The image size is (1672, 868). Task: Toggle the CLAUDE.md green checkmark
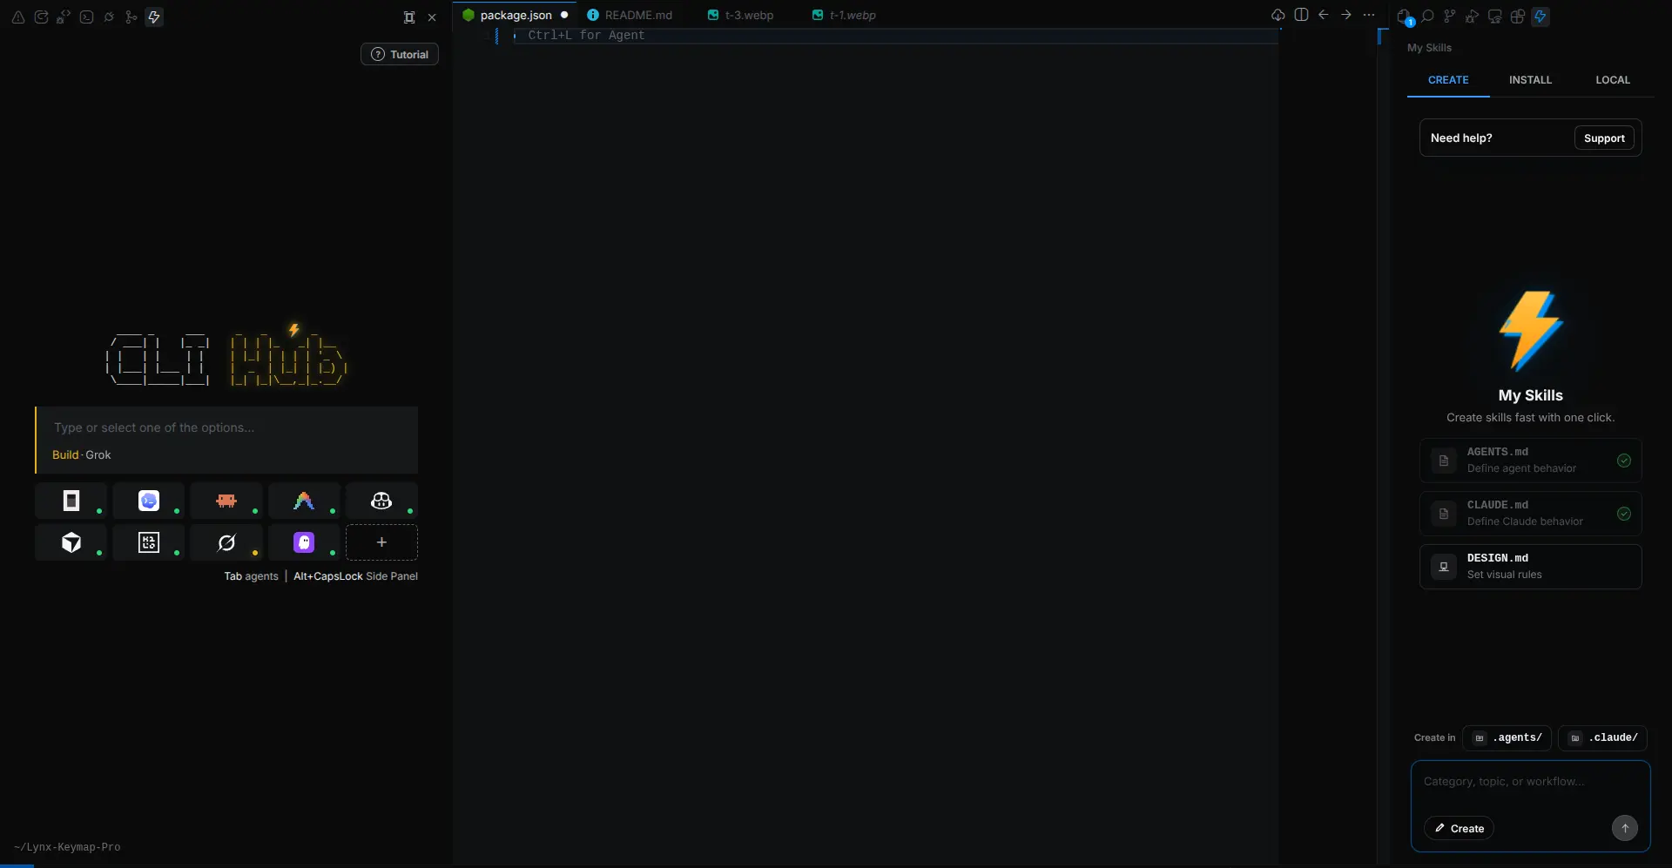(x=1624, y=514)
